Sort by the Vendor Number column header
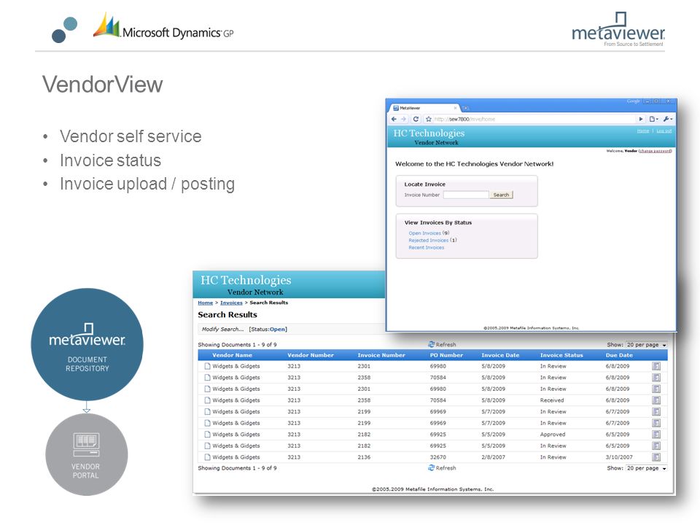The height and width of the screenshot is (525, 700). [311, 355]
